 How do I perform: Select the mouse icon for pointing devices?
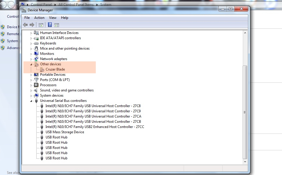point(36,48)
